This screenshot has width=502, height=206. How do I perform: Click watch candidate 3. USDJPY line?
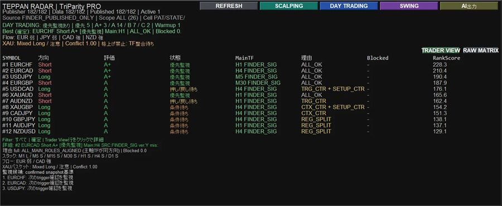[x=37, y=188]
